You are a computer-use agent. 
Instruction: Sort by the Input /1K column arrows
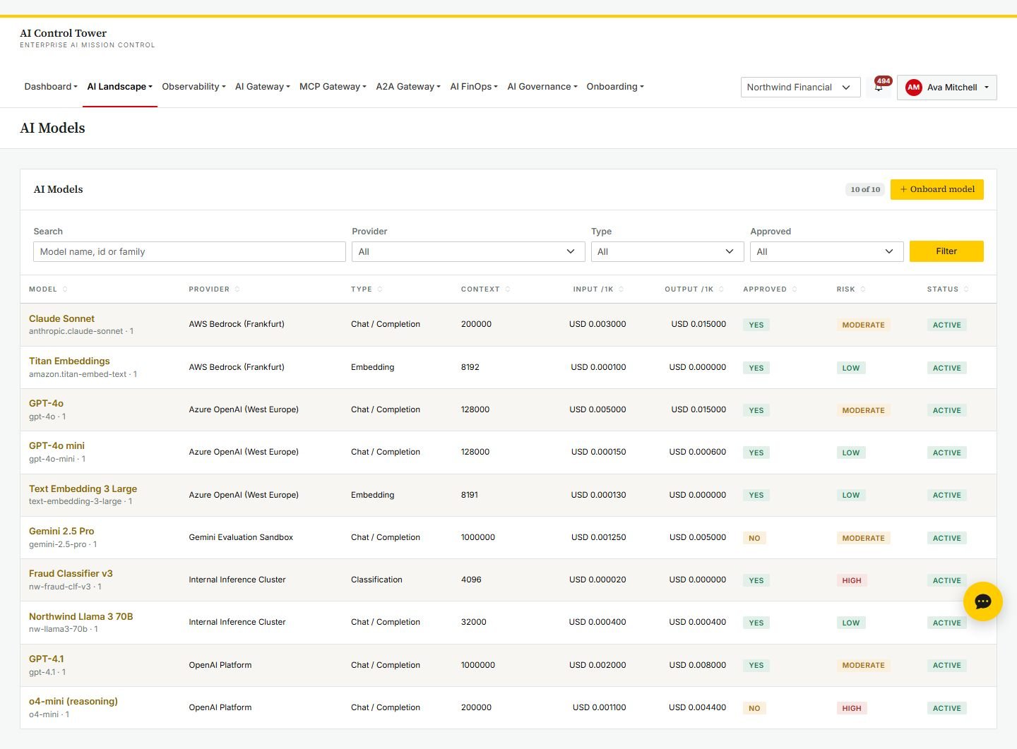[621, 289]
